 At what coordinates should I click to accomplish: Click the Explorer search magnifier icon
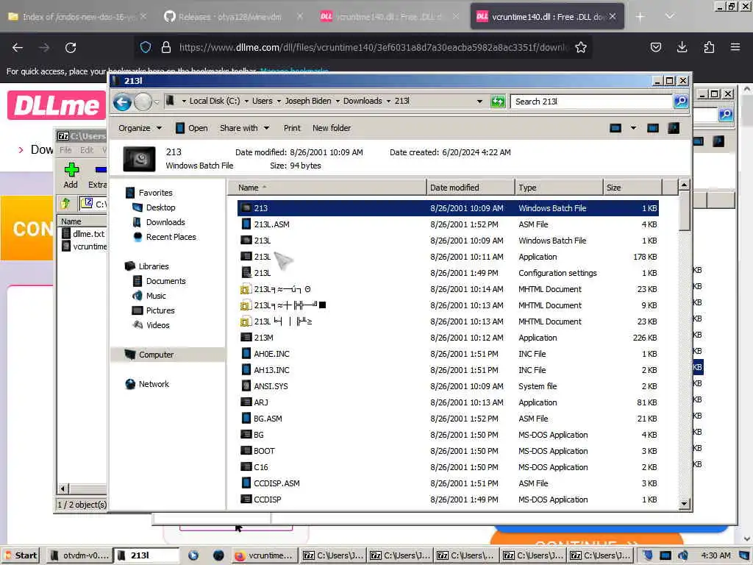[x=680, y=102]
